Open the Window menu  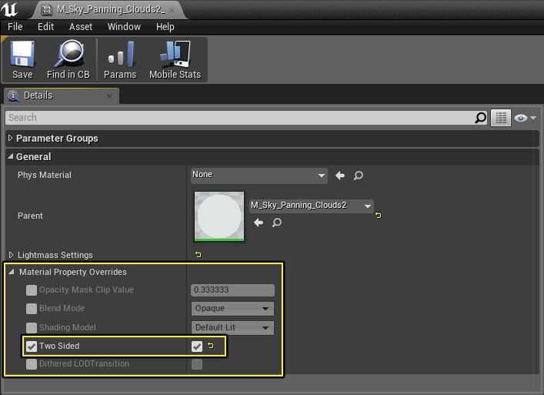[x=124, y=26]
